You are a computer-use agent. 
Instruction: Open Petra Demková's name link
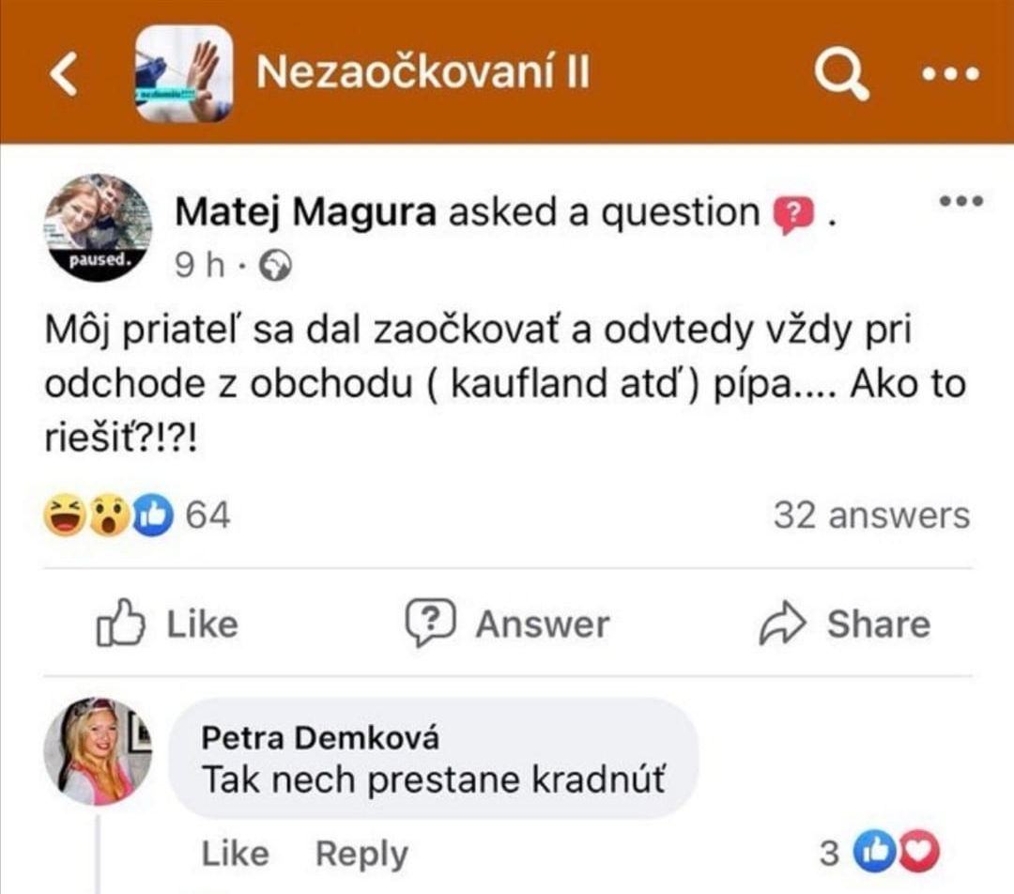tap(320, 738)
